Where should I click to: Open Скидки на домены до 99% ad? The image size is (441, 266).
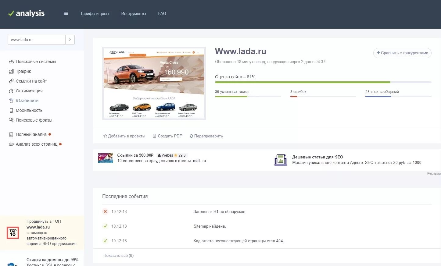pos(52,260)
